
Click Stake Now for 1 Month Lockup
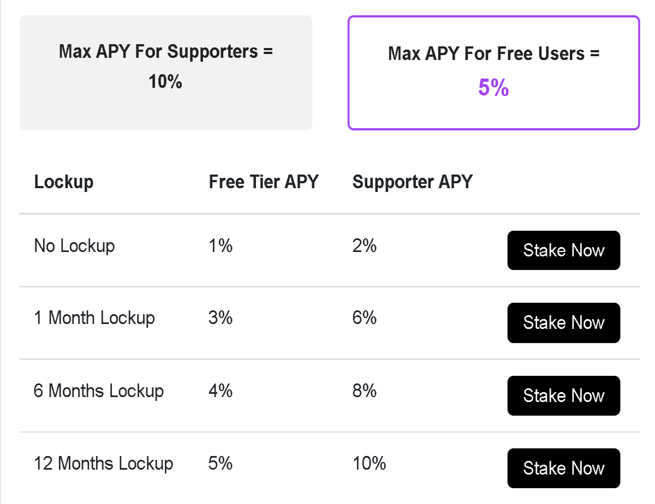pos(564,323)
